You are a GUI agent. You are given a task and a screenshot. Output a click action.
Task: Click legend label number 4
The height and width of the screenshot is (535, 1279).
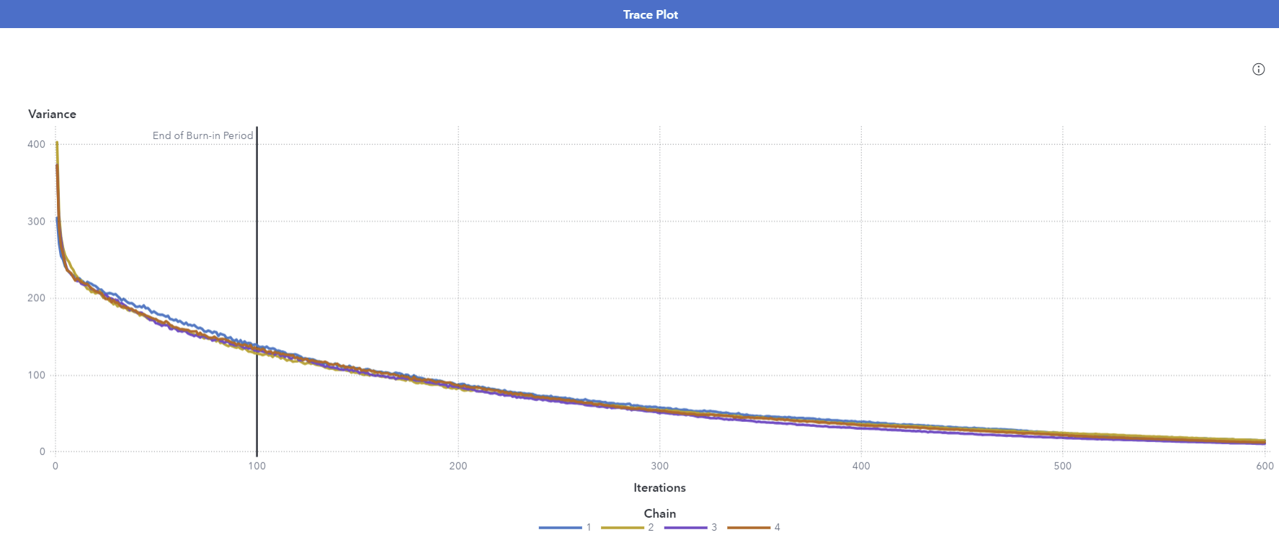(x=777, y=528)
